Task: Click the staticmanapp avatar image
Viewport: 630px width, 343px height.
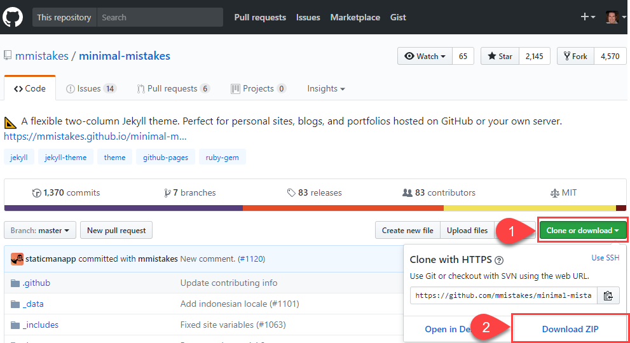Action: [x=17, y=259]
